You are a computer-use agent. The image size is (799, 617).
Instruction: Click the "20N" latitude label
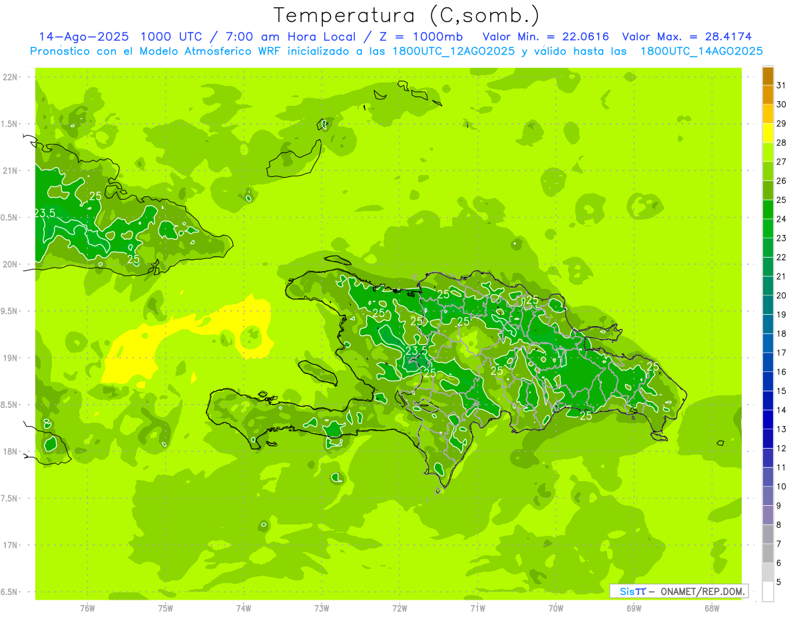(9, 264)
